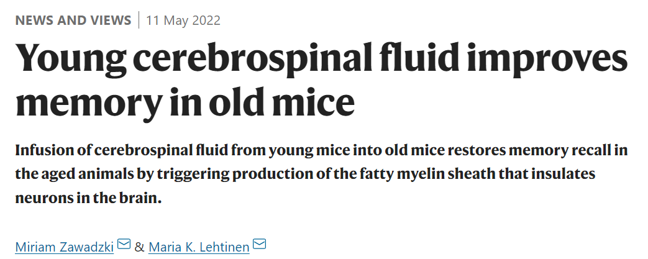Click 'neurons in the brain.' summary line
Viewport: 648px width, 259px height.
click(88, 198)
